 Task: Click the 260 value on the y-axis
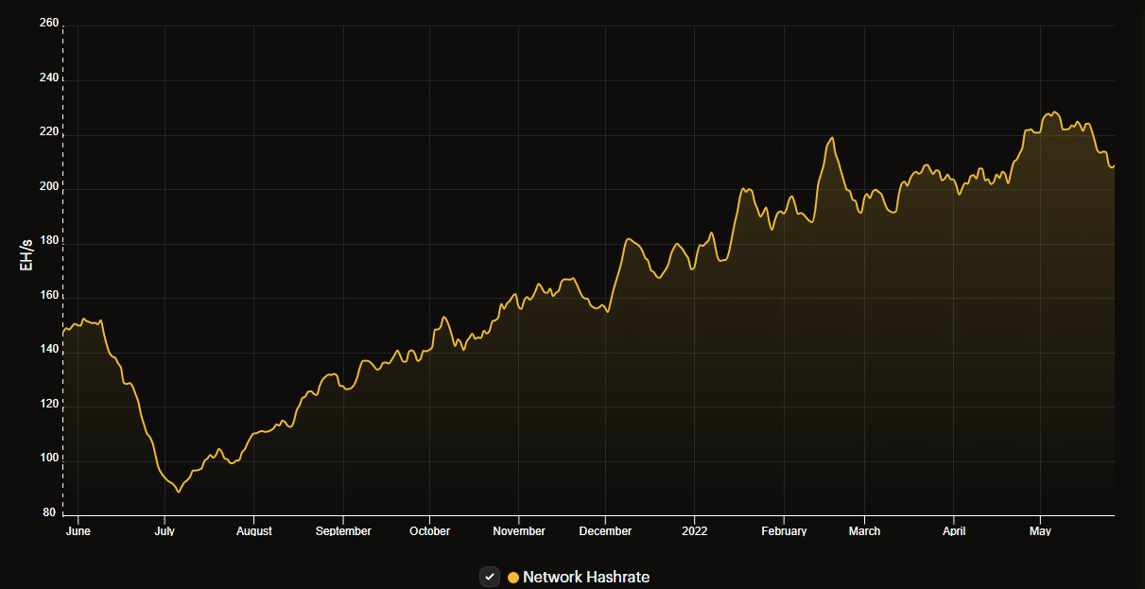click(x=48, y=23)
